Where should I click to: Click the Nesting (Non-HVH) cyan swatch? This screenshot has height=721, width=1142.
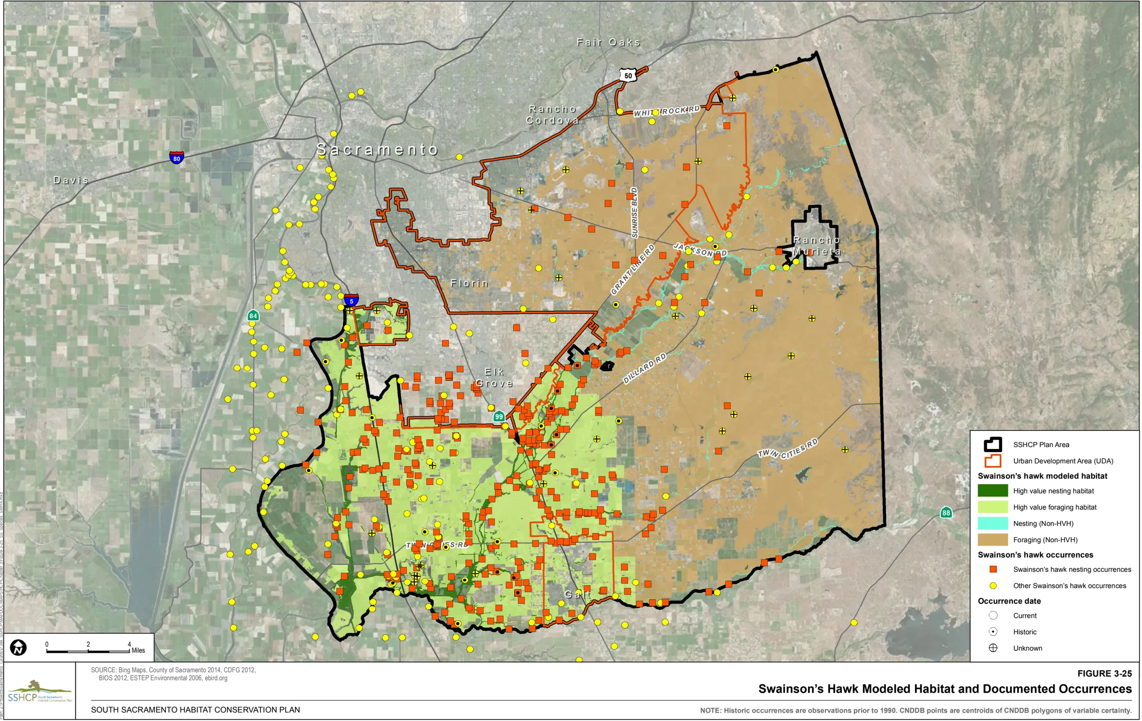point(992,523)
